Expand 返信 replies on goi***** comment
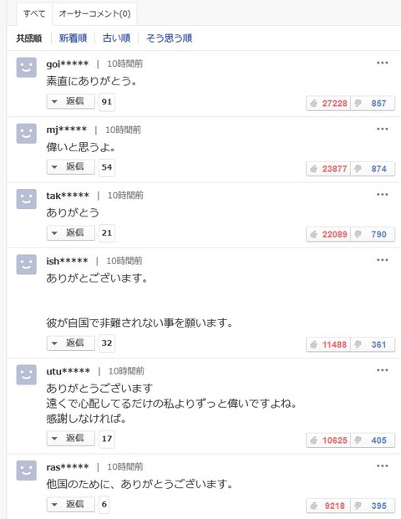401x519 pixels. [71, 101]
